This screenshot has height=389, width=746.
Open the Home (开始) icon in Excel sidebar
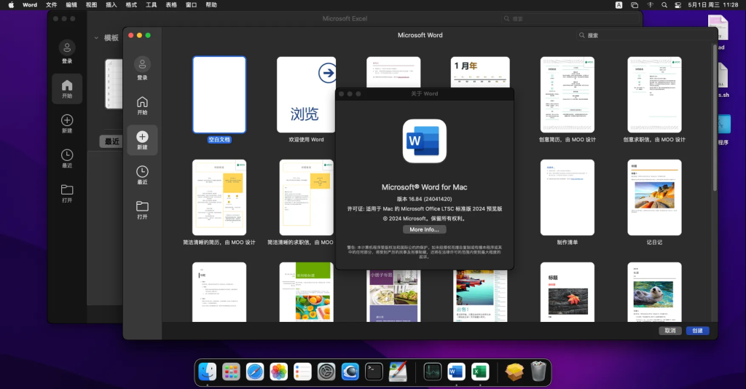(x=67, y=85)
